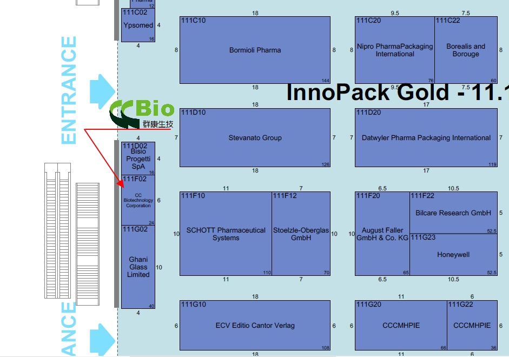Select Bisio Progetti SpA booth 111D02
The image size is (509, 357).
click(138, 158)
